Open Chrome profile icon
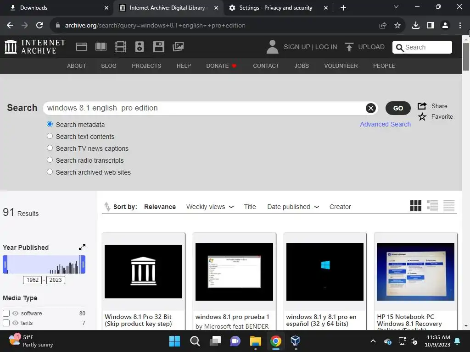Viewport: 470px width, 352px height. pyautogui.click(x=445, y=26)
